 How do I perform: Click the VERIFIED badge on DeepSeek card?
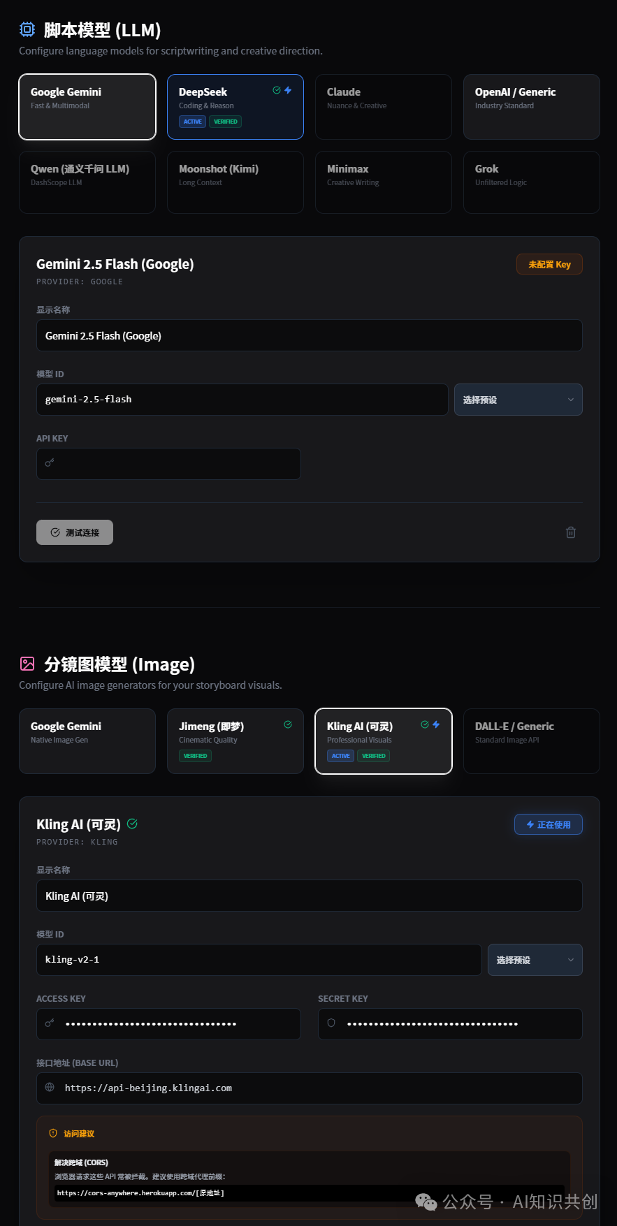tap(226, 122)
